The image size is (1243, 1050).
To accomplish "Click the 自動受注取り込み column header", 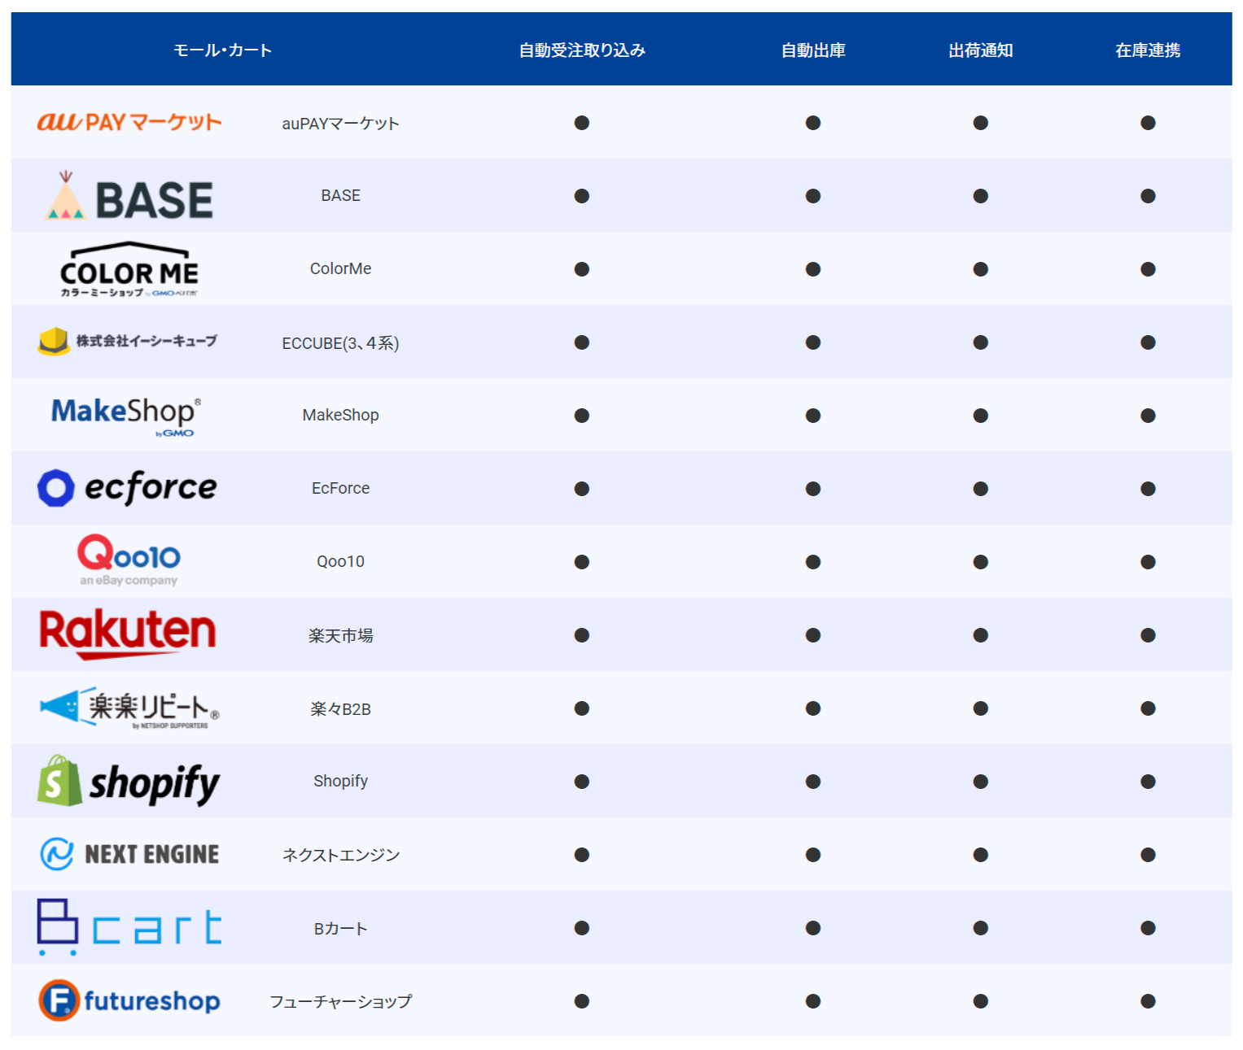I will pos(582,50).
